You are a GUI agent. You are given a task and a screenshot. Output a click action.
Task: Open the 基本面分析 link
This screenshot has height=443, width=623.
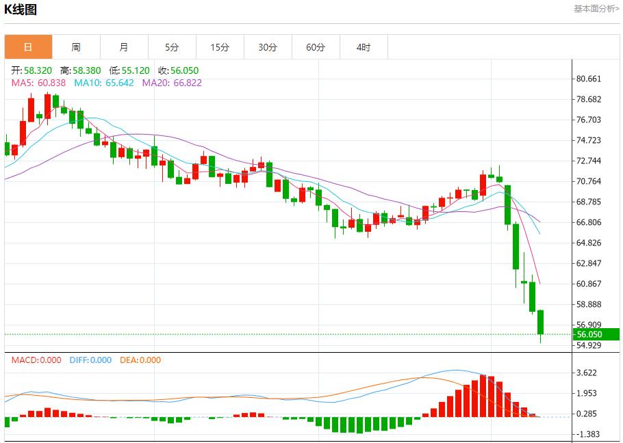596,9
